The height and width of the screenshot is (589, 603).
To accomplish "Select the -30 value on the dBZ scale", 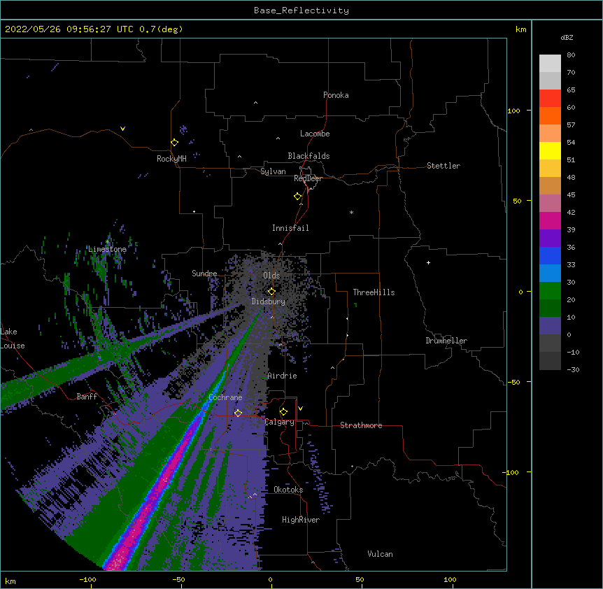I will point(573,369).
